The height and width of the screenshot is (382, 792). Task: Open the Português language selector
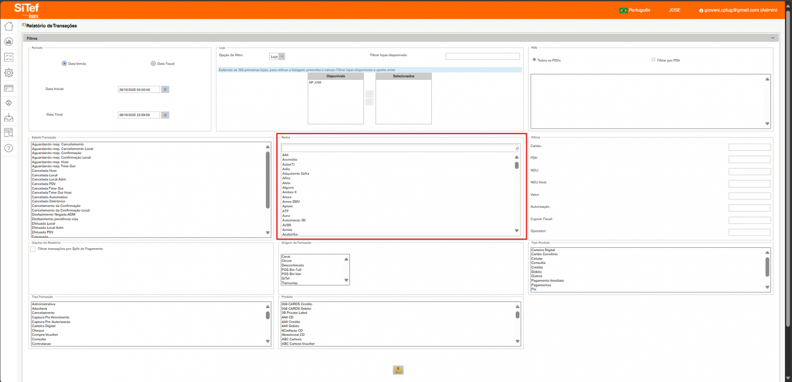[635, 10]
